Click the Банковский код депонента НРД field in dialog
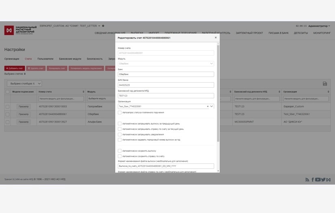This screenshot has height=213, width=335. tap(166, 96)
